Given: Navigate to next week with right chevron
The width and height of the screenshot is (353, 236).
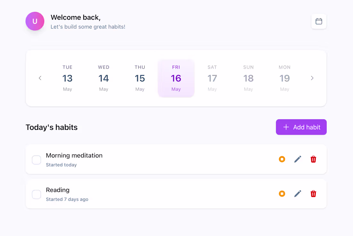Looking at the screenshot, I should pyautogui.click(x=312, y=78).
